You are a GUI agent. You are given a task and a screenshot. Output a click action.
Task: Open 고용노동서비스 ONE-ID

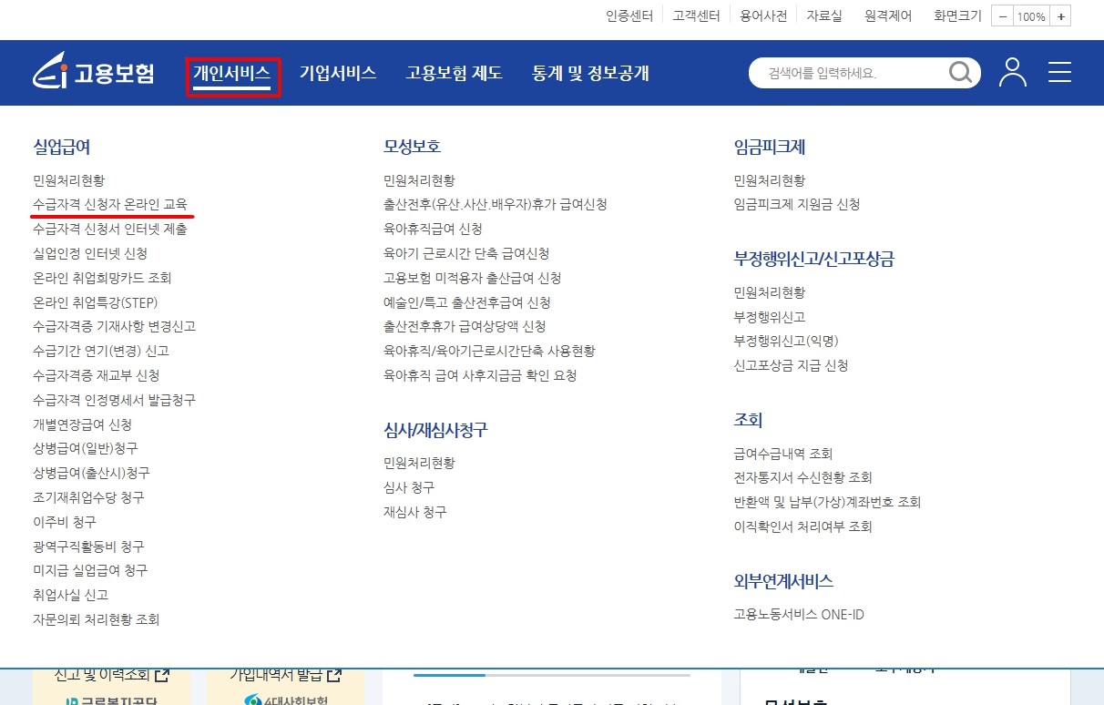click(799, 615)
